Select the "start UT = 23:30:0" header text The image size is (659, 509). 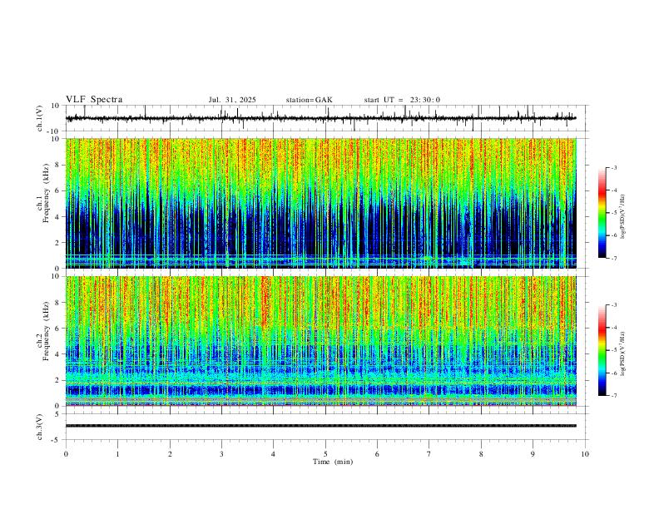coord(402,100)
